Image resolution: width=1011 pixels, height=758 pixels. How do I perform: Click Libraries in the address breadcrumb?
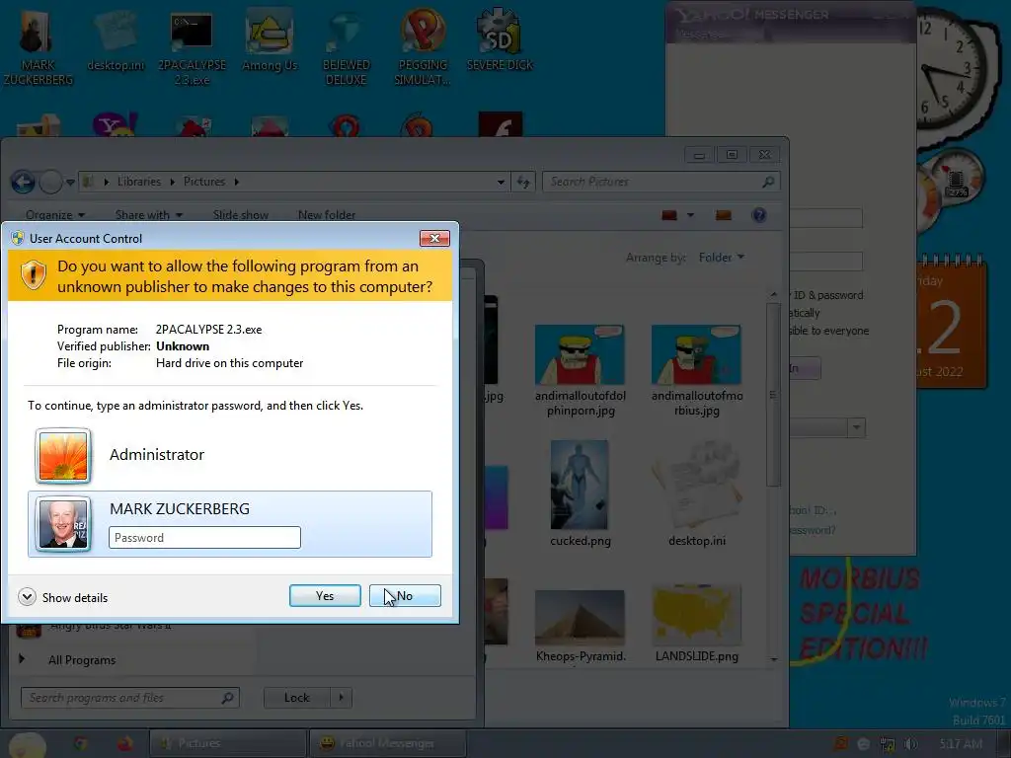coord(139,182)
